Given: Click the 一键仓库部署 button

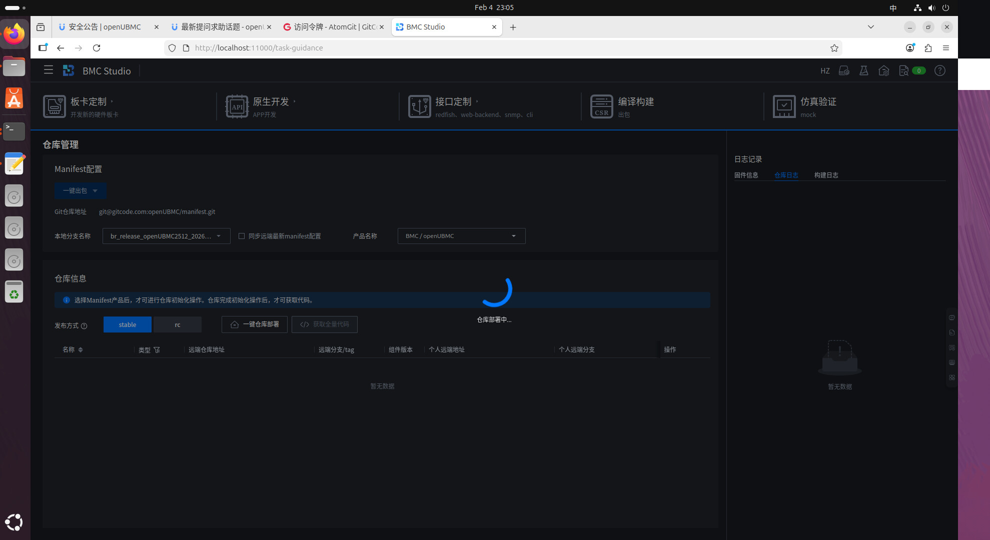Looking at the screenshot, I should click(x=254, y=324).
